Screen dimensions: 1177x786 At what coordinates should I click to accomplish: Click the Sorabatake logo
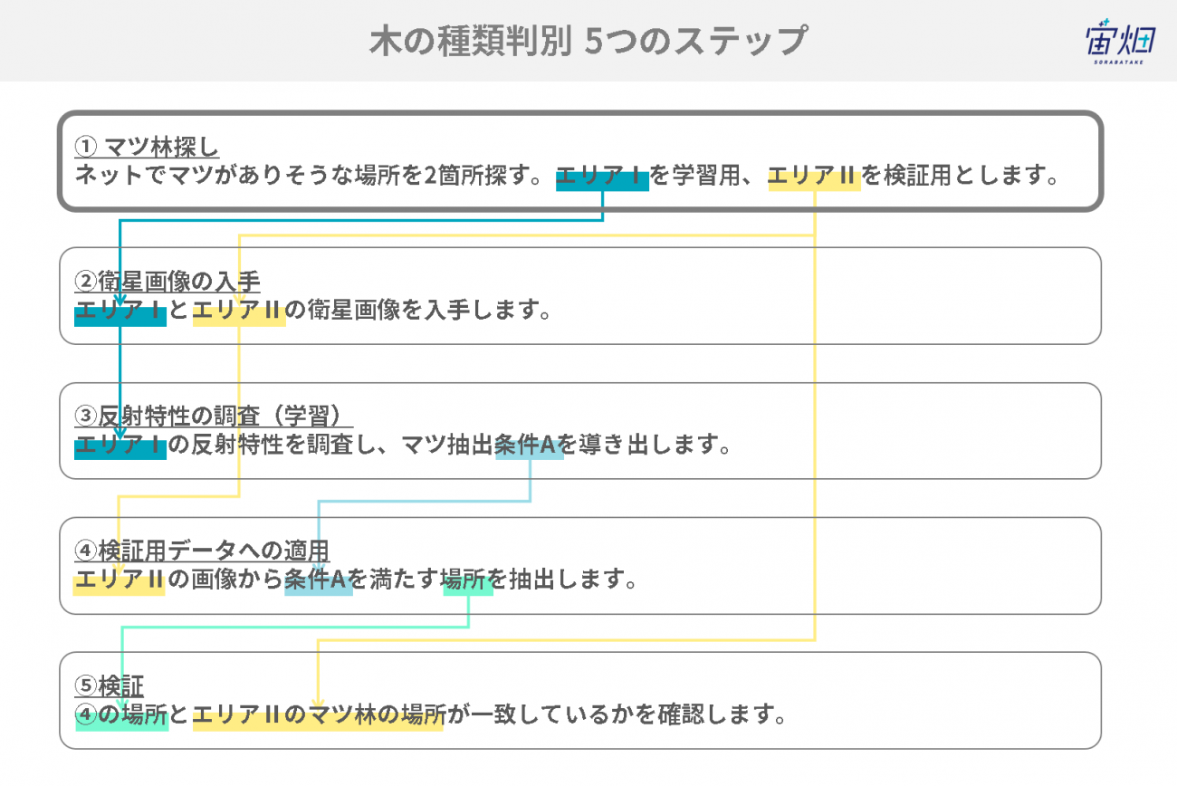coord(1118,42)
